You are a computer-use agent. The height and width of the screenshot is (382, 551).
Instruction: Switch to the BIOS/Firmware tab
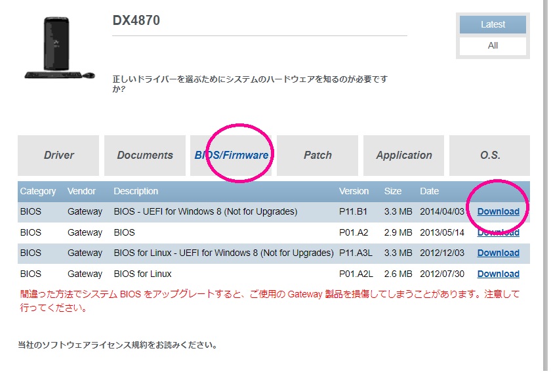[231, 155]
